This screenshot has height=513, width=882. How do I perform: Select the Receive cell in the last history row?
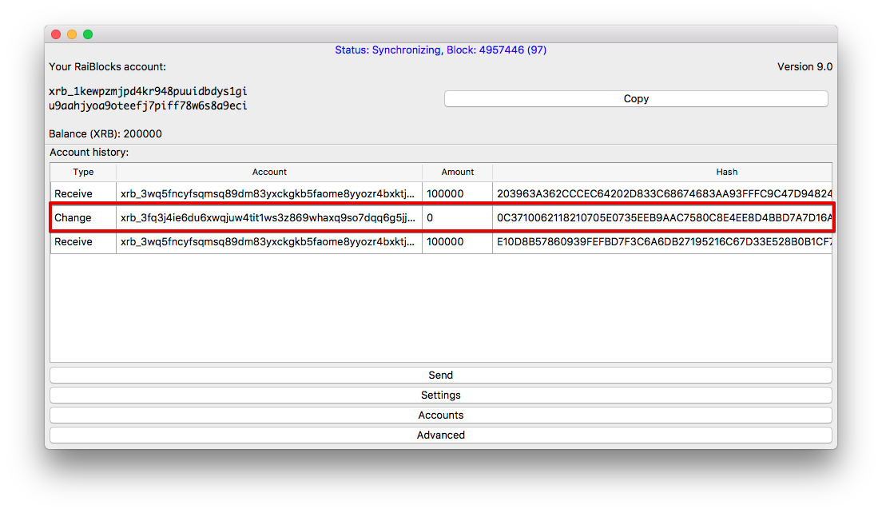click(83, 242)
